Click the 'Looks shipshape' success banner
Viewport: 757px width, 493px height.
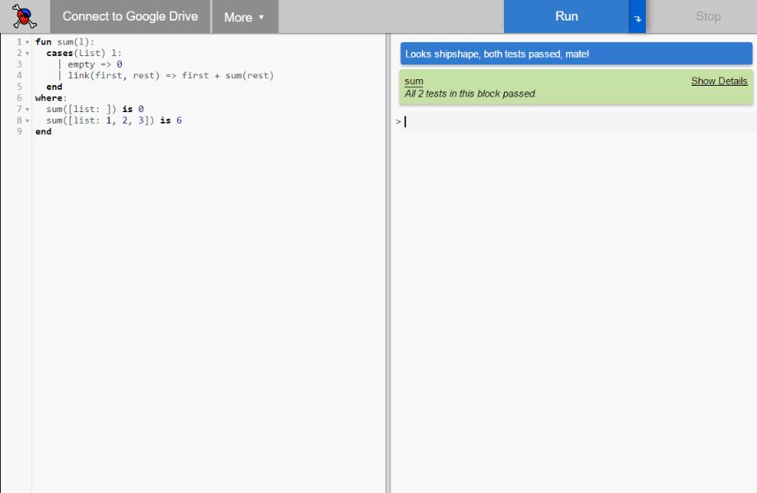576,53
